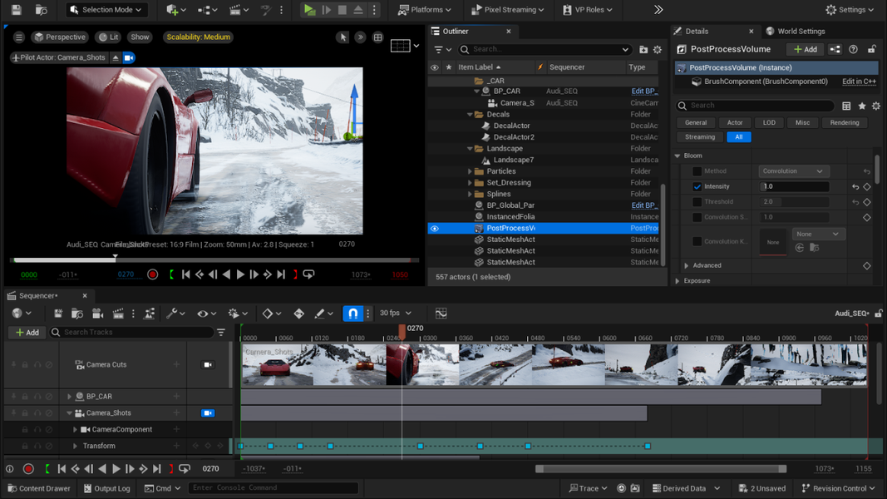This screenshot has width=887, height=499.
Task: Toggle Sequencer snapping magnet
Action: tap(353, 314)
